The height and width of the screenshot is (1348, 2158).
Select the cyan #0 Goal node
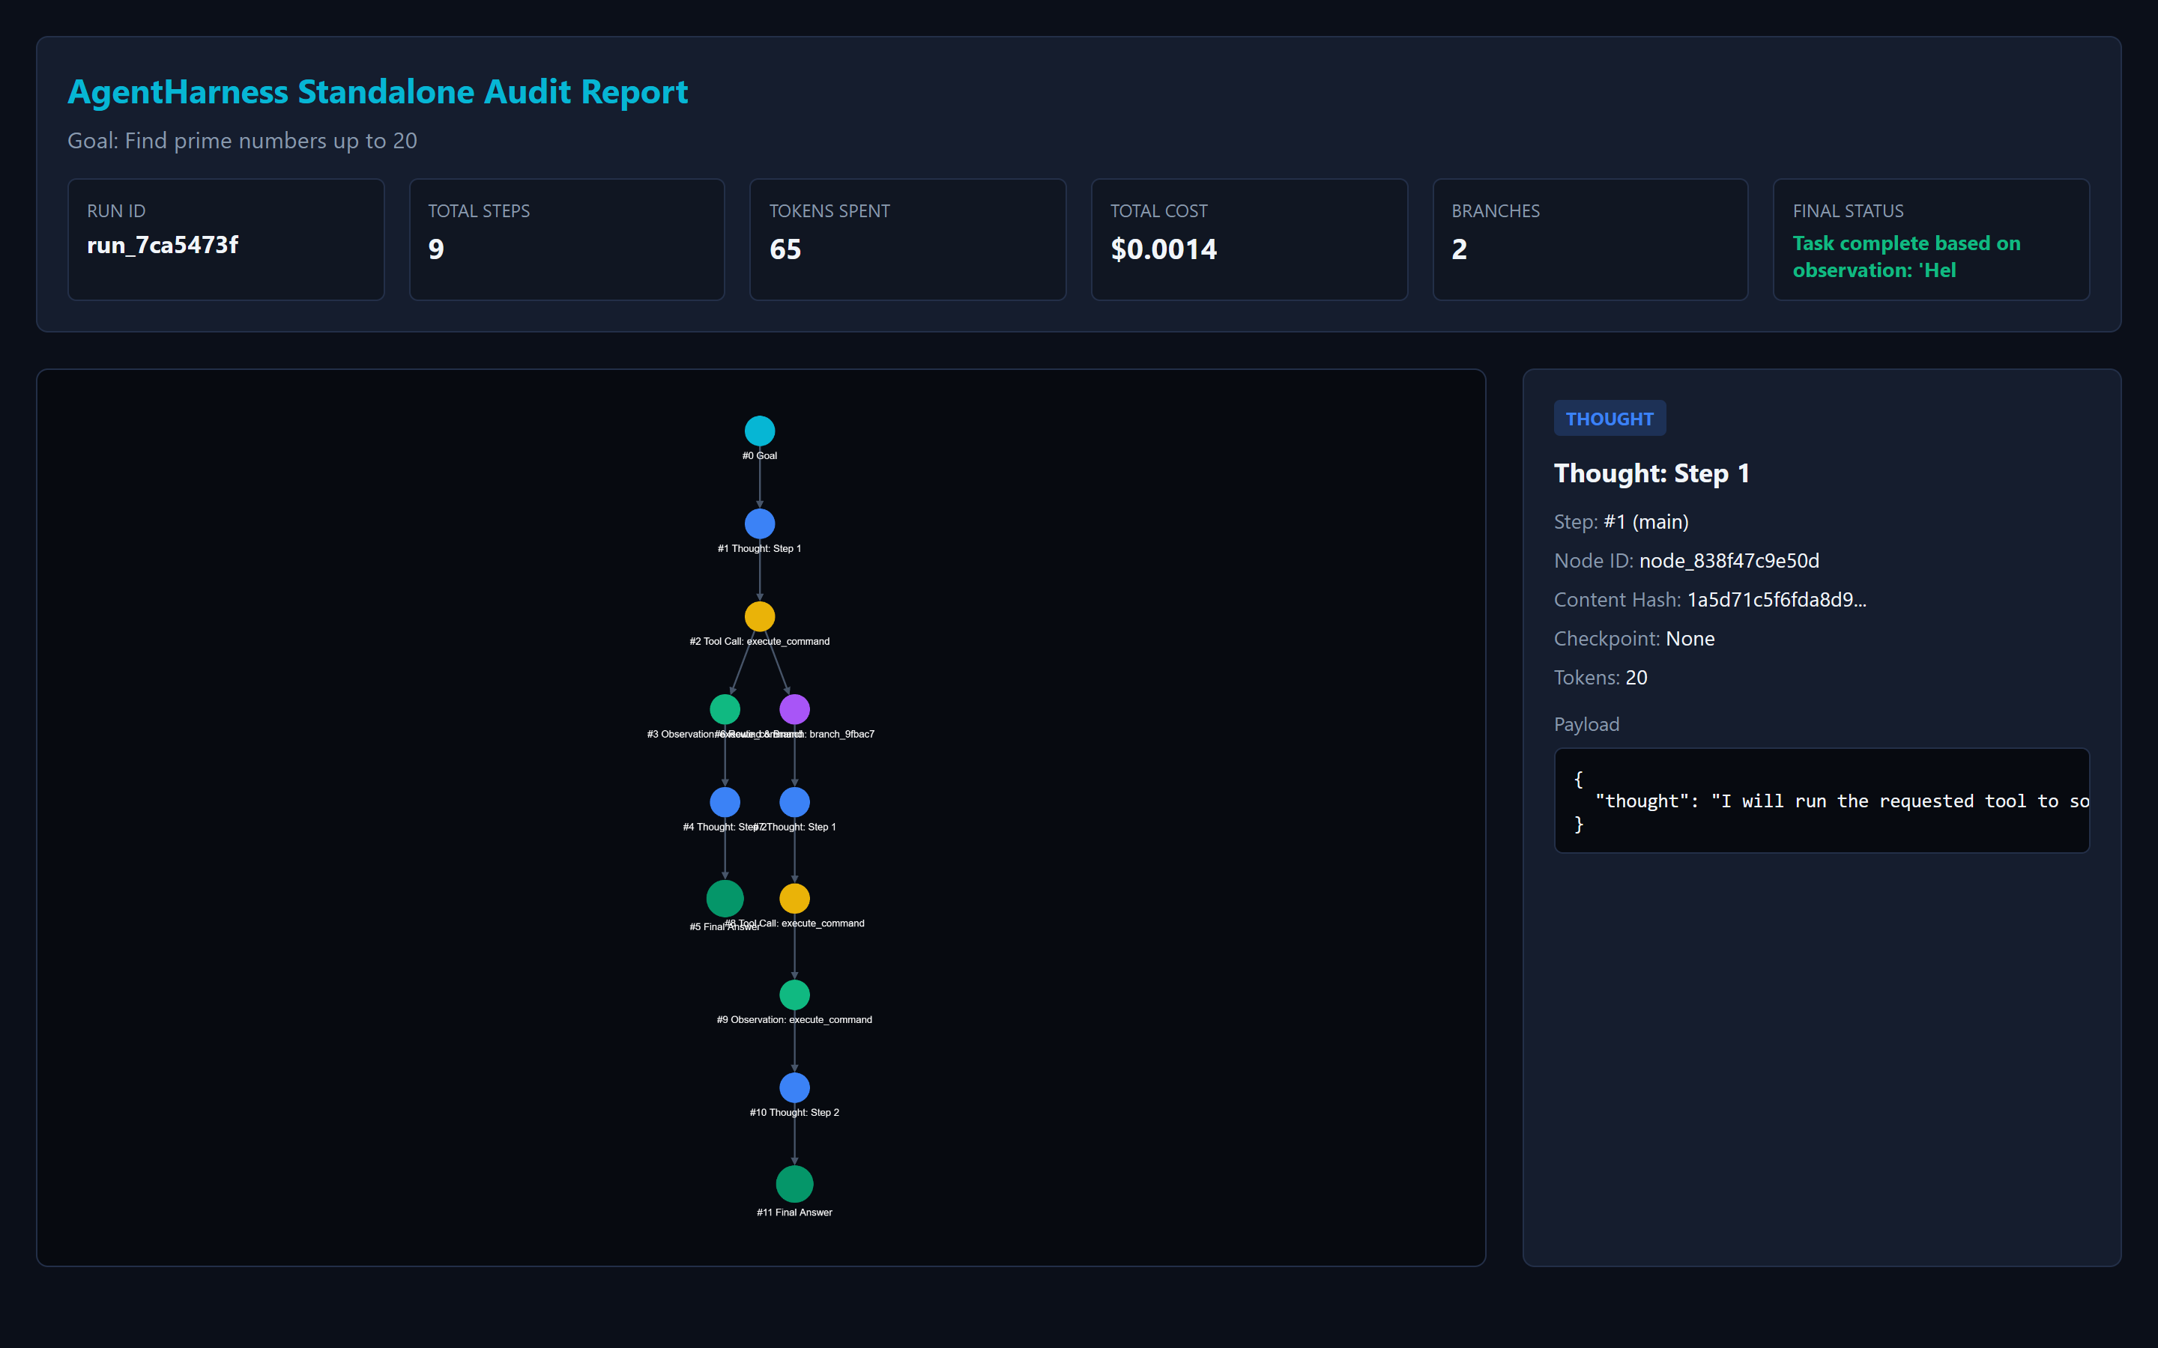(x=760, y=431)
